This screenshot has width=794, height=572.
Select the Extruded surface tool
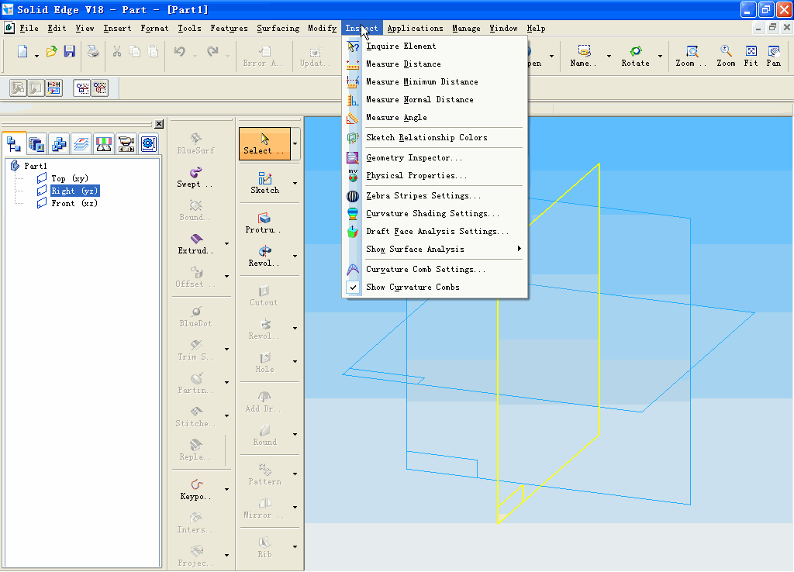pyautogui.click(x=195, y=244)
